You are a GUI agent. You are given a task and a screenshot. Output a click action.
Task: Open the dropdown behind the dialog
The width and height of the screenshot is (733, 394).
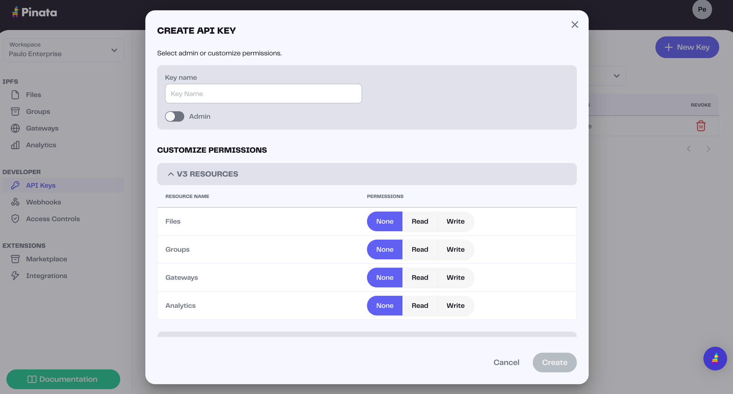click(616, 76)
